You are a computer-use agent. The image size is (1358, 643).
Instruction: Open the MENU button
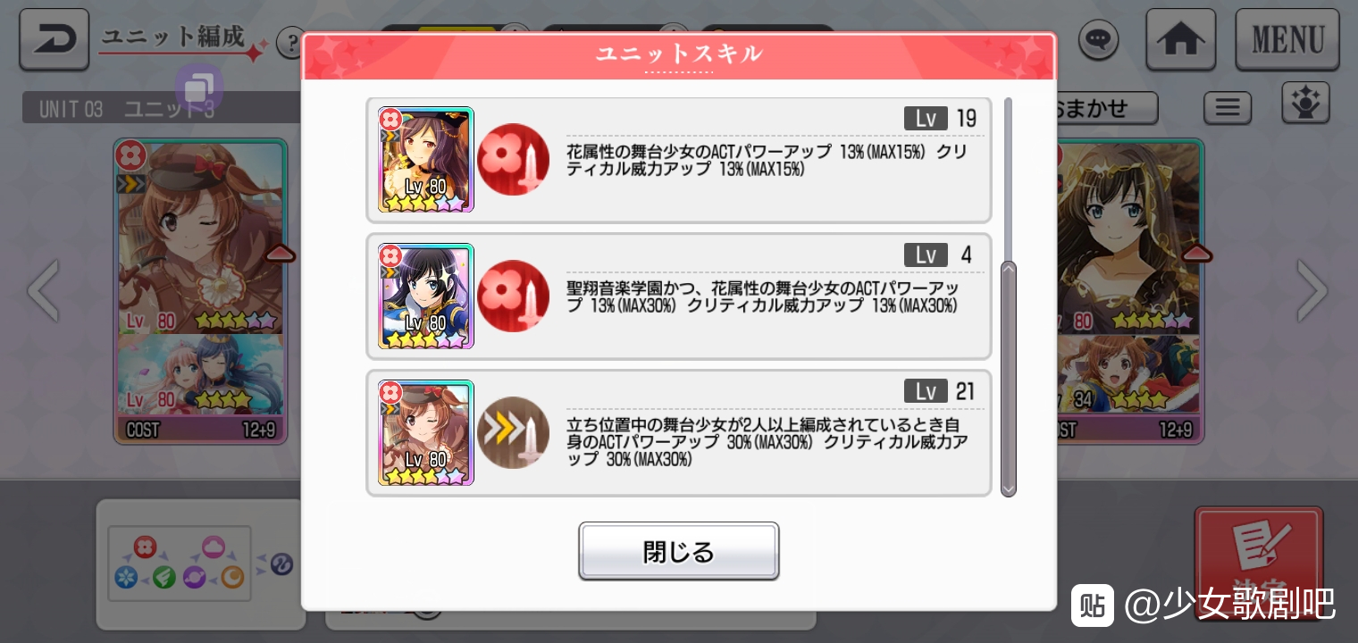pos(1287,39)
